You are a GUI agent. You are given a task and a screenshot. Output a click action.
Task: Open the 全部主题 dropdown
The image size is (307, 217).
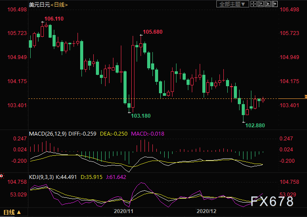click(x=232, y=4)
